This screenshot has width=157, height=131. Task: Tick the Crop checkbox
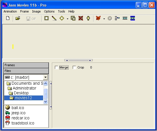point(74,67)
